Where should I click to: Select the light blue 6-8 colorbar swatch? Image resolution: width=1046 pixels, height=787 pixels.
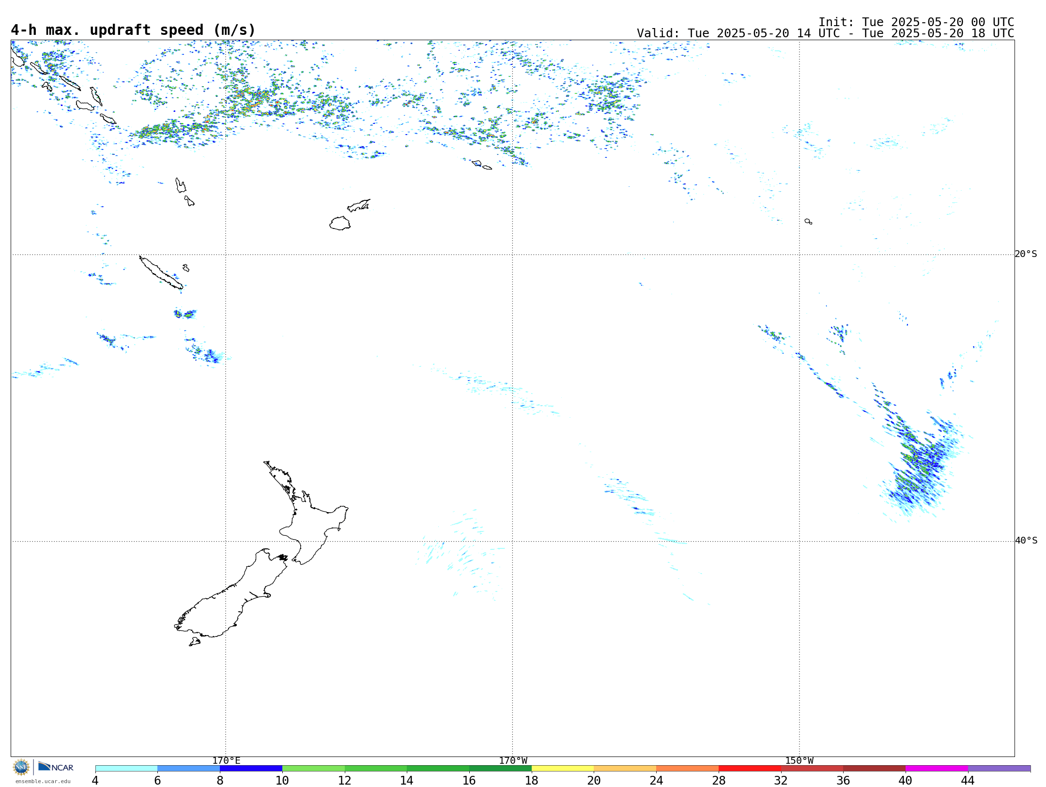189,769
